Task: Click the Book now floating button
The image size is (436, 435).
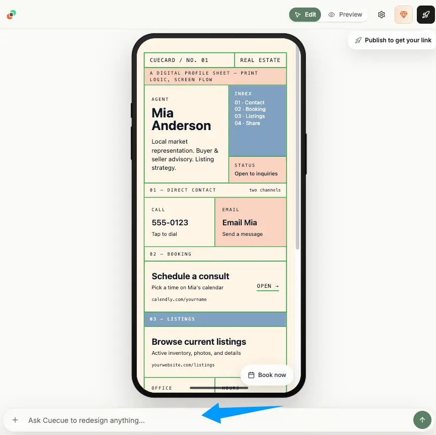Action: 266,375
